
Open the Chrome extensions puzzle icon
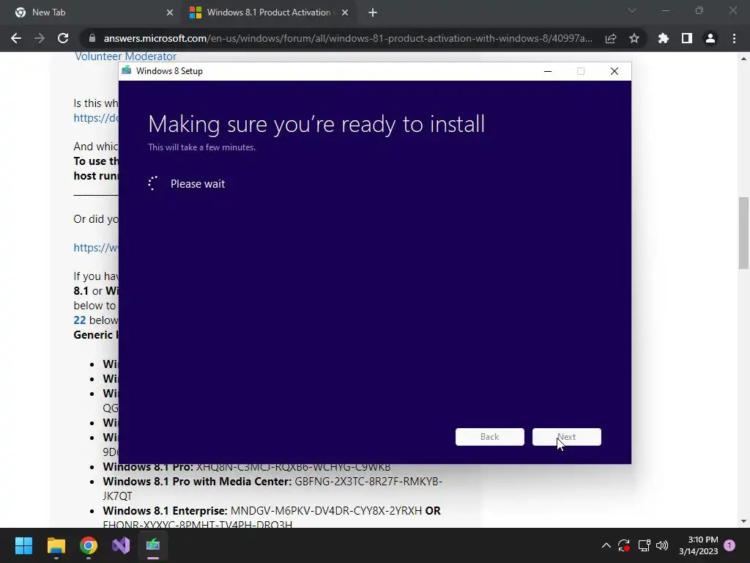pos(664,38)
